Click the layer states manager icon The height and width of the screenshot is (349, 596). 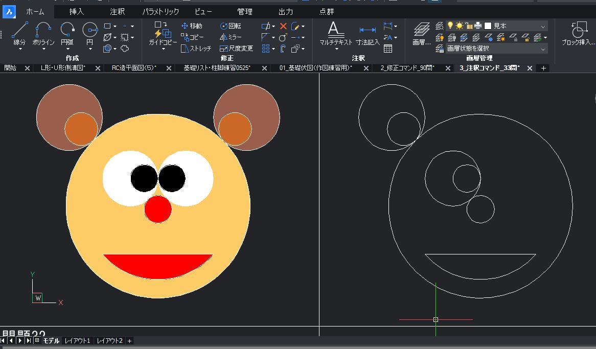440,49
